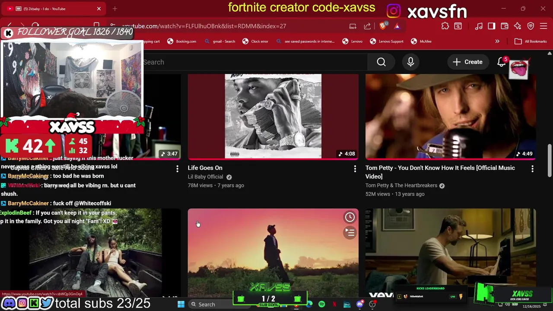The height and width of the screenshot is (311, 553).
Task: Click the share page icon in address bar
Action: pyautogui.click(x=367, y=26)
